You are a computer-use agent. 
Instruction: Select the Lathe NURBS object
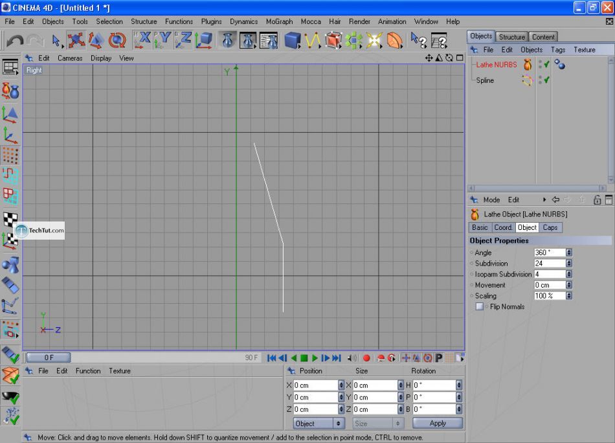(496, 65)
